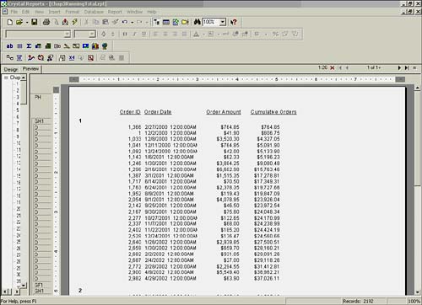Screen dimensions: 422x305
Task: Jump to the last page arrow
Action: 407,67
